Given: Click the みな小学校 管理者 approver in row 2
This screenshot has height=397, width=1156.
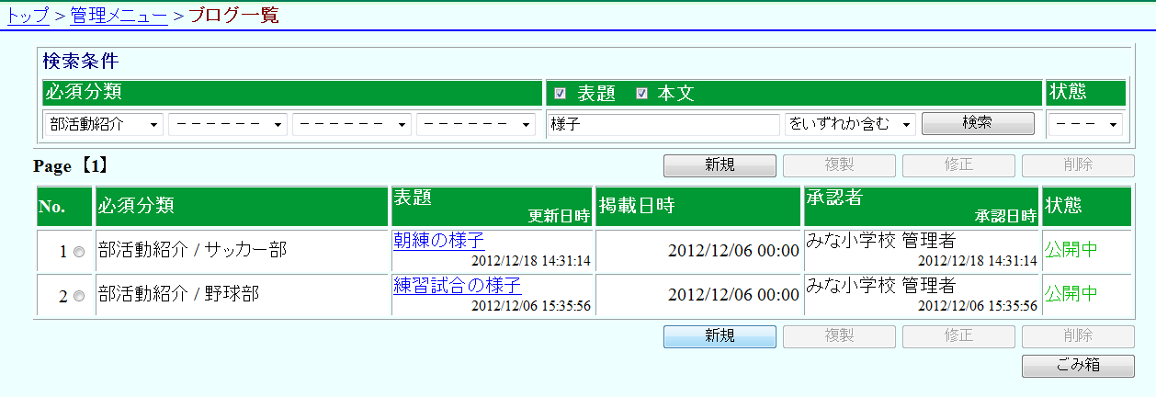Looking at the screenshot, I should click(x=881, y=284).
